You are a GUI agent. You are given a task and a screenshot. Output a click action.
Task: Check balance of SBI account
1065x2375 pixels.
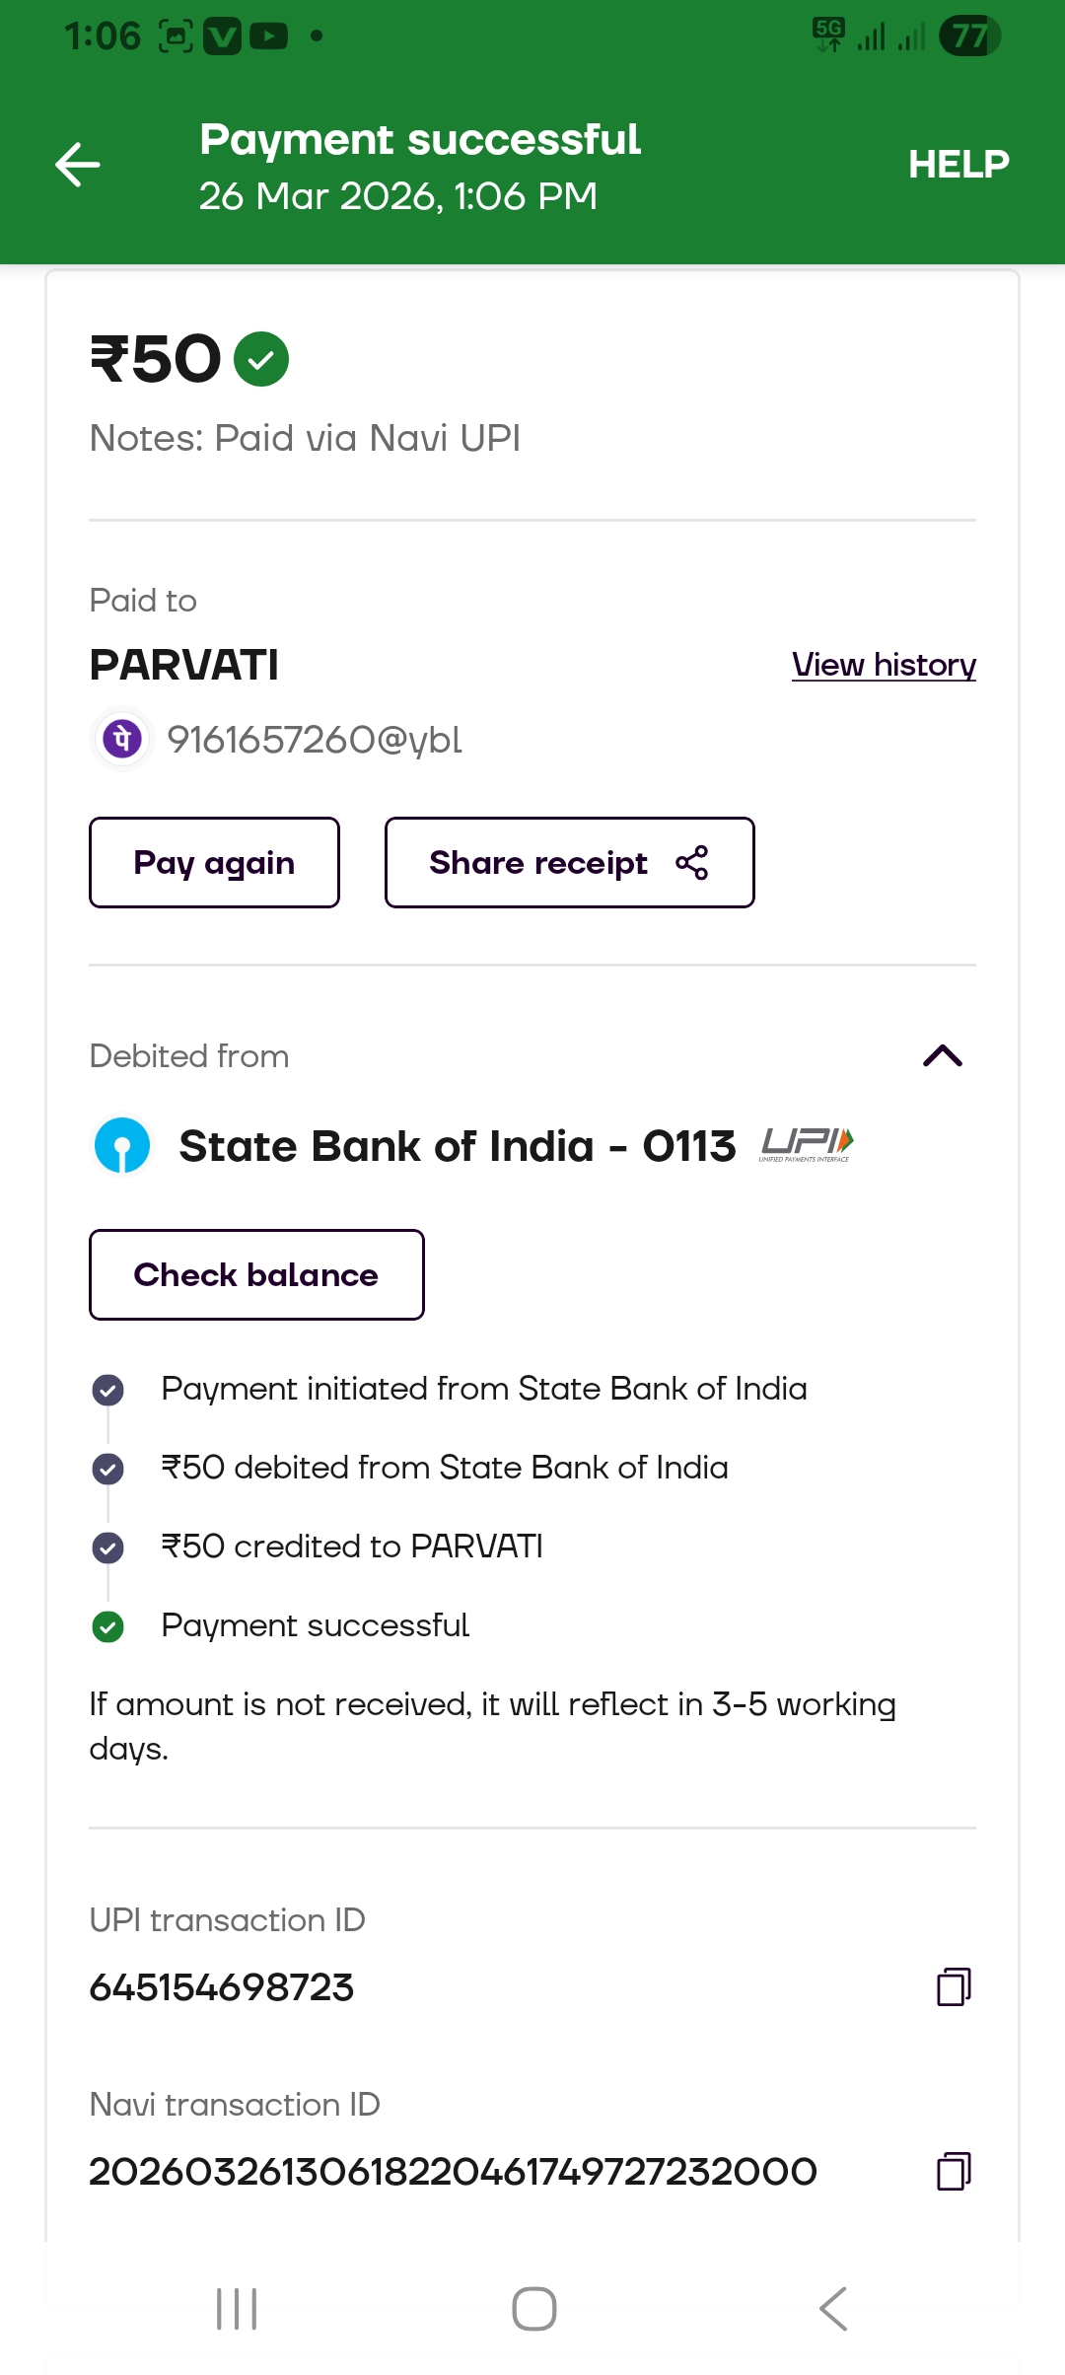point(256,1274)
